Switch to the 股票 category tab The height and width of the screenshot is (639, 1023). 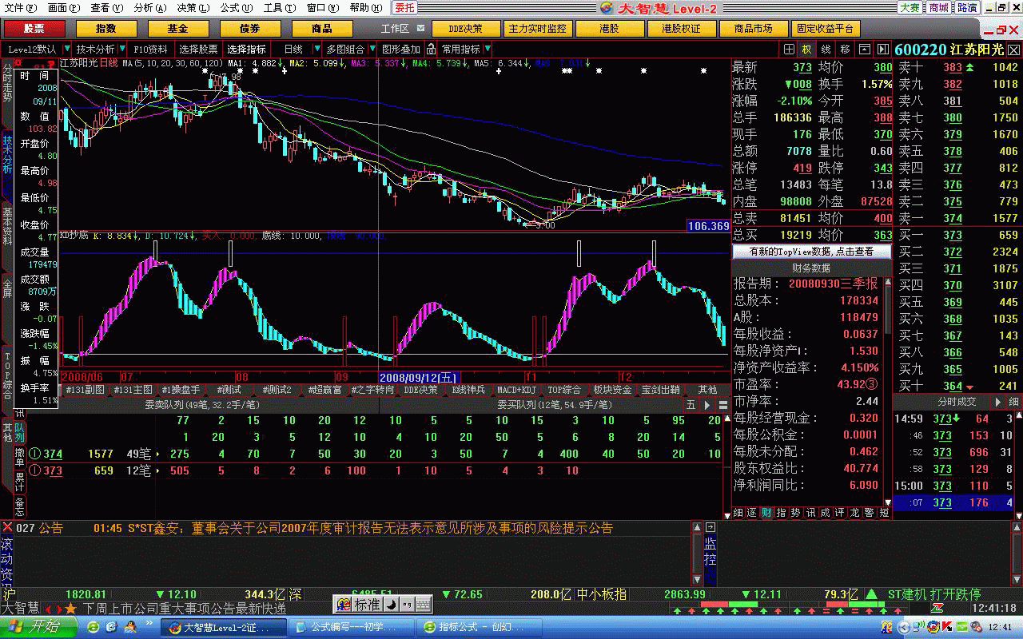pyautogui.click(x=34, y=29)
